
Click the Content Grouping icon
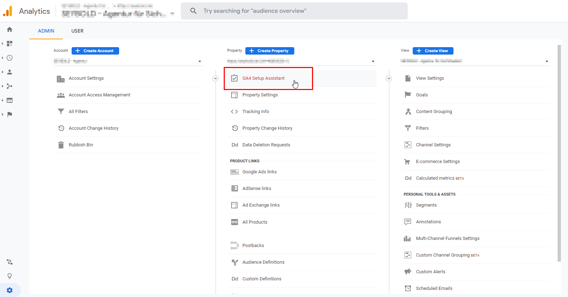tap(408, 112)
